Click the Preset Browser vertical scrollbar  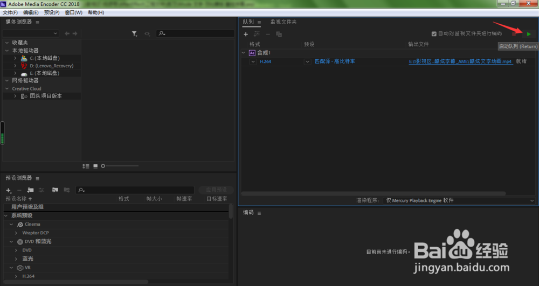(x=231, y=212)
